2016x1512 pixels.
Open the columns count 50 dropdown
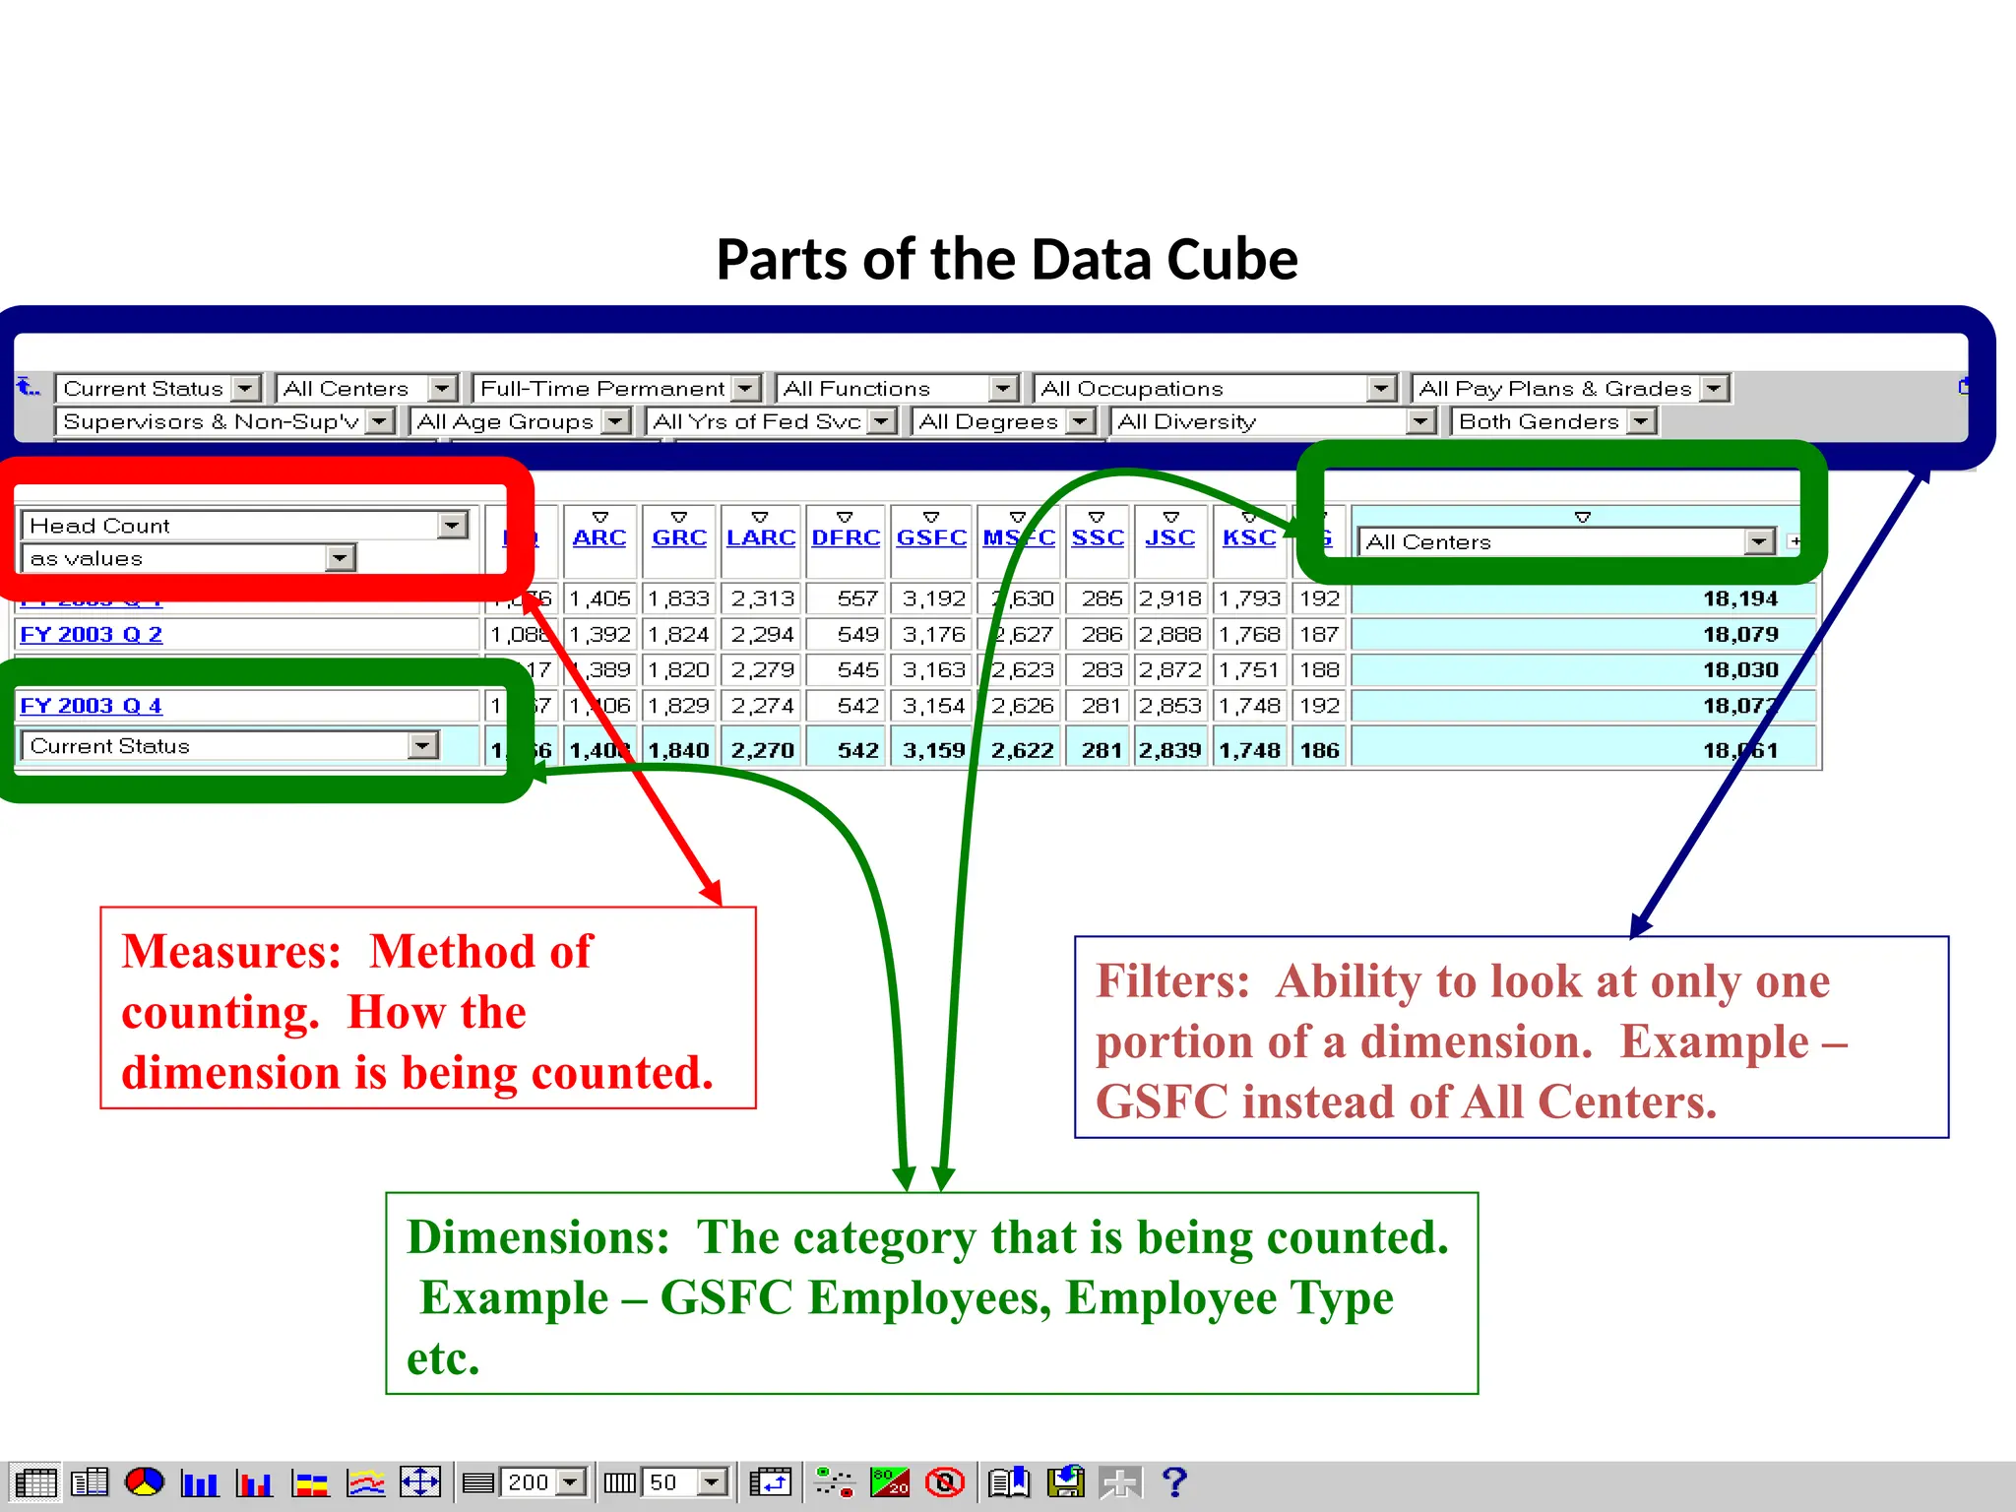pos(713,1482)
